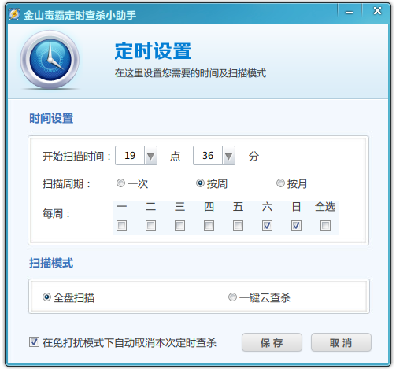
Task: Click the 扫描模式 section label
Action: [51, 263]
